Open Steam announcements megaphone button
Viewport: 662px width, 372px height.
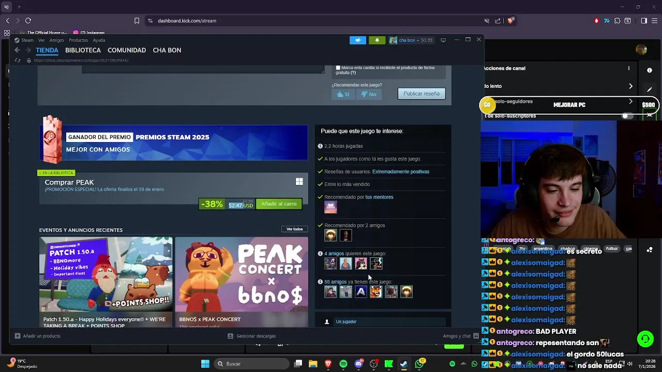(357, 40)
